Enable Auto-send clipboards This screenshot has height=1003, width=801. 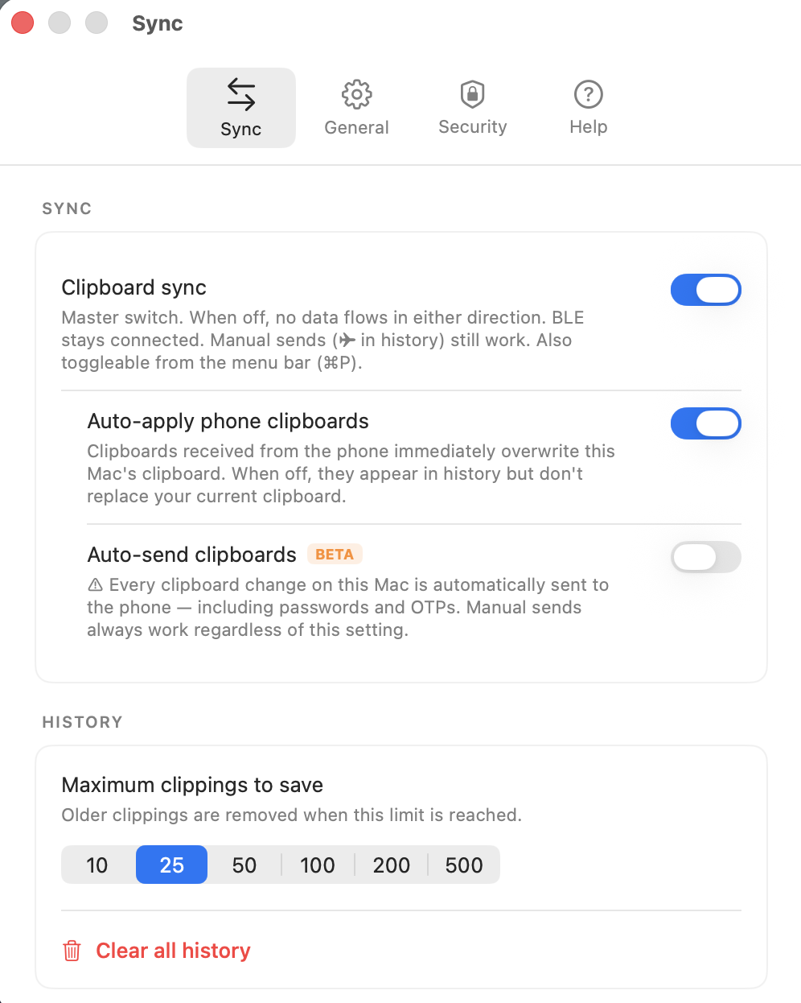point(705,557)
